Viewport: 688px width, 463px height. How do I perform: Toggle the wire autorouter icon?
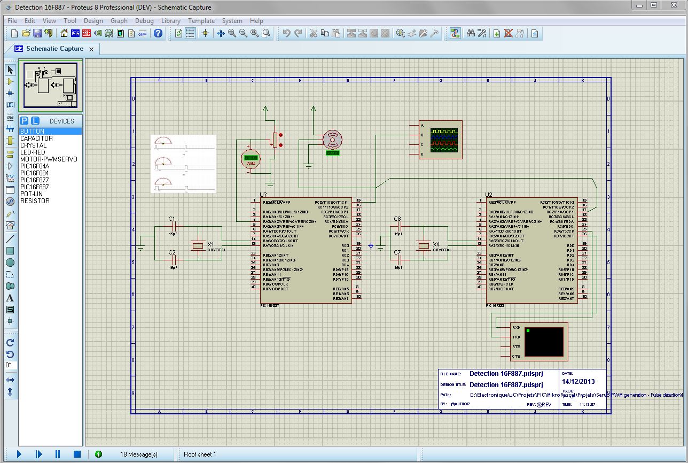(455, 33)
